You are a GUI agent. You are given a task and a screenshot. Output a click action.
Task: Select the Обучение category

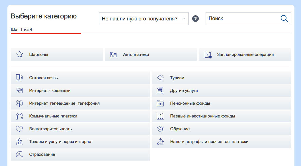[x=180, y=129]
